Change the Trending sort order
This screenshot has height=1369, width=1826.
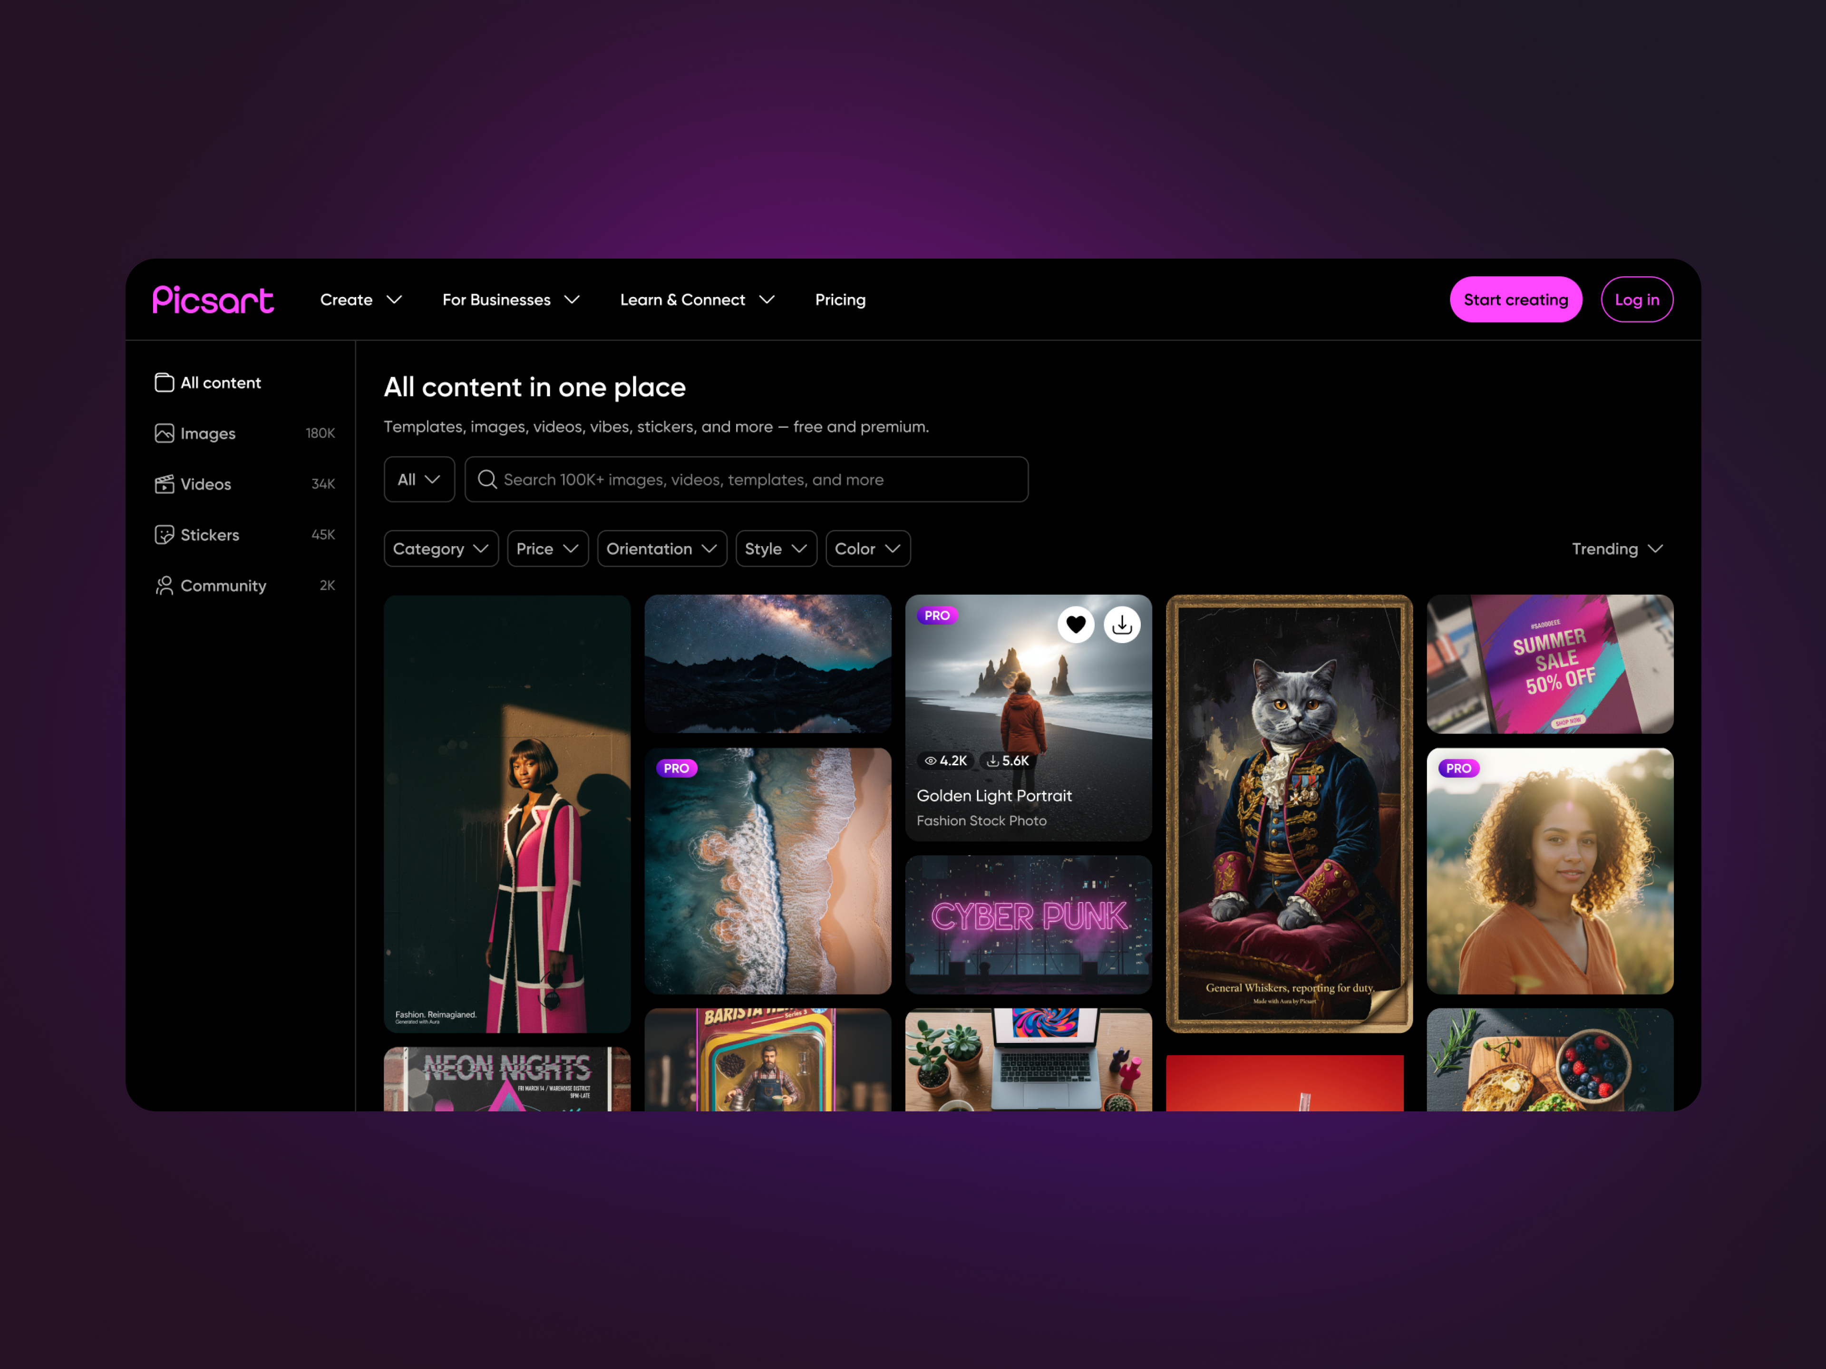[1617, 549]
